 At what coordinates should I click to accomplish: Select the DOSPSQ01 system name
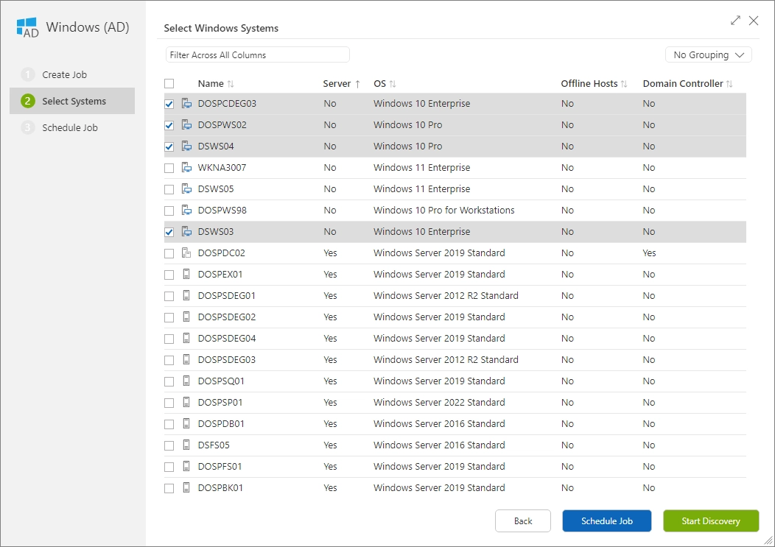[221, 381]
